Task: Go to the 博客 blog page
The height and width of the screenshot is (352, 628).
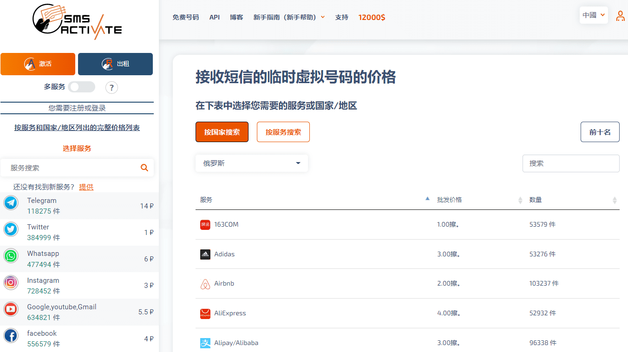Action: point(236,17)
